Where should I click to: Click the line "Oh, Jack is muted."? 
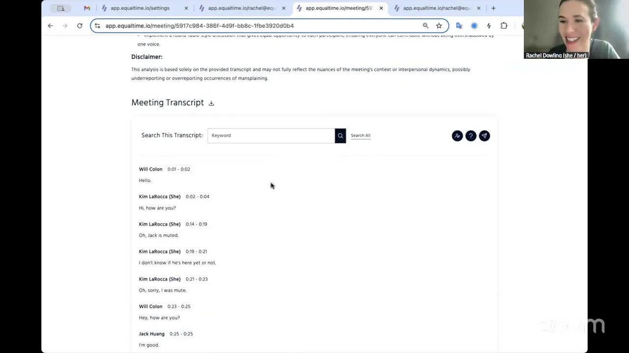tap(159, 235)
